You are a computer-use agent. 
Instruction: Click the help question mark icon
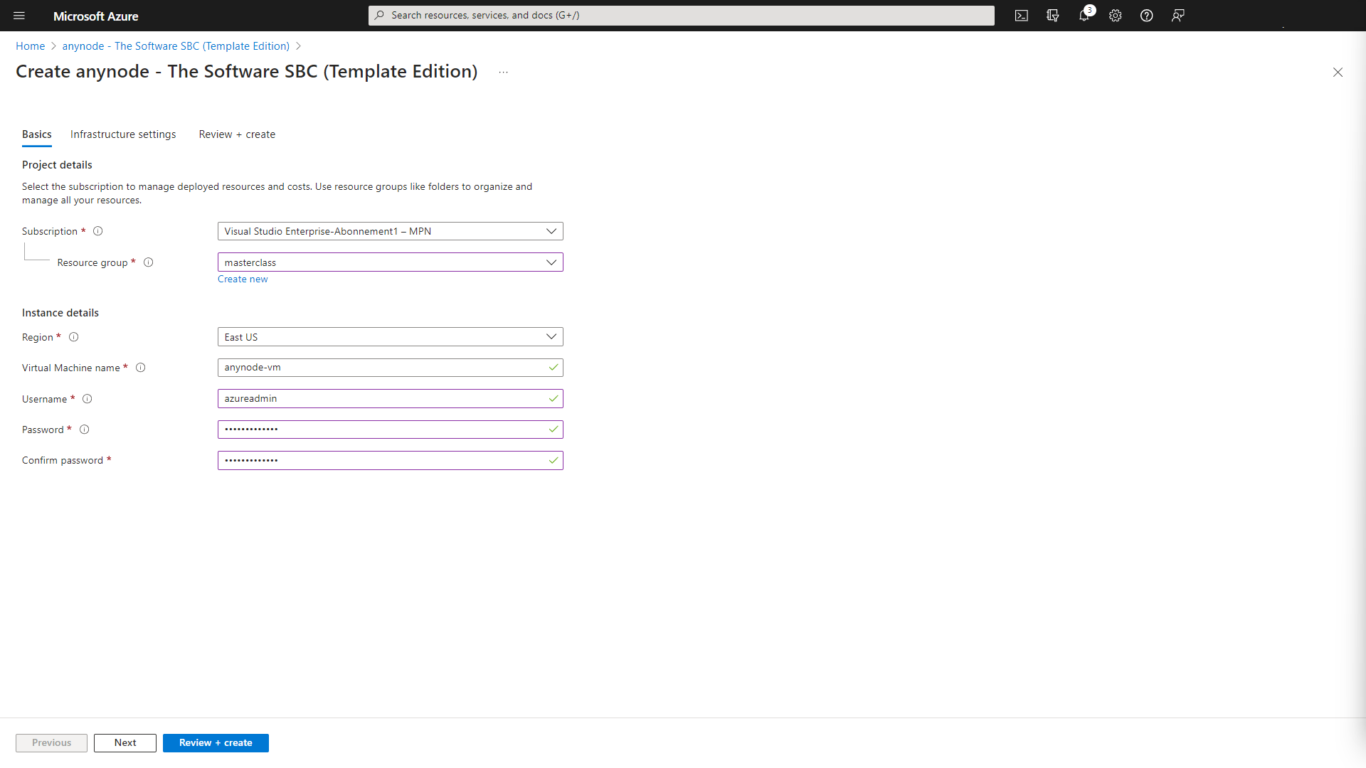tap(1146, 16)
